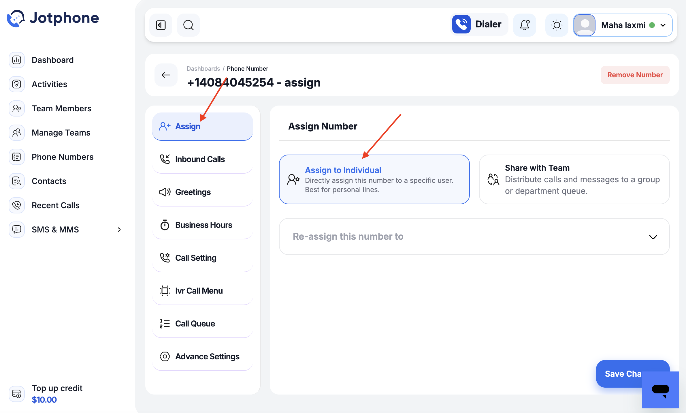Go to Phone Numbers in the sidebar

coord(63,157)
